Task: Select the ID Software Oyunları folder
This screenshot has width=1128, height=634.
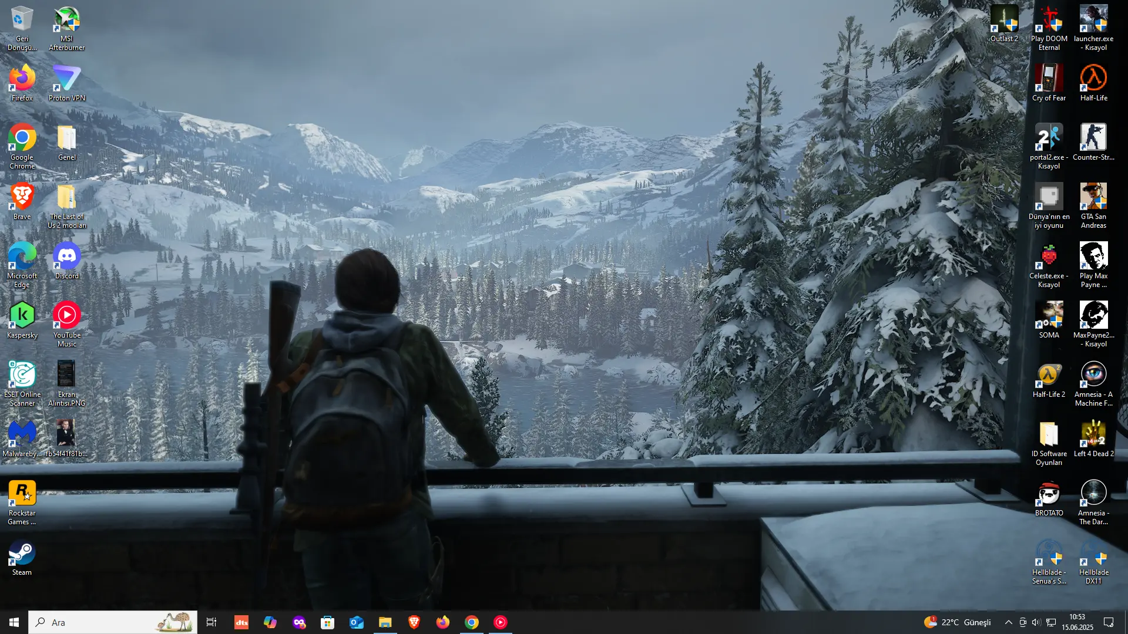Action: pyautogui.click(x=1049, y=443)
